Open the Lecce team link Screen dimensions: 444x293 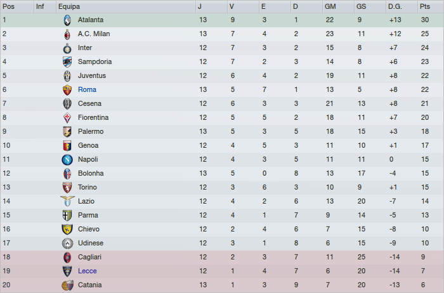[x=88, y=271]
